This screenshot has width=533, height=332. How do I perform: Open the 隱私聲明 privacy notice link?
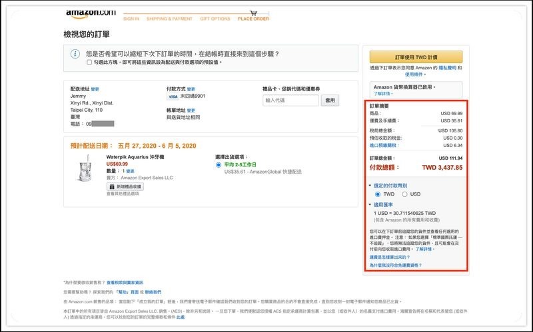coord(447,68)
